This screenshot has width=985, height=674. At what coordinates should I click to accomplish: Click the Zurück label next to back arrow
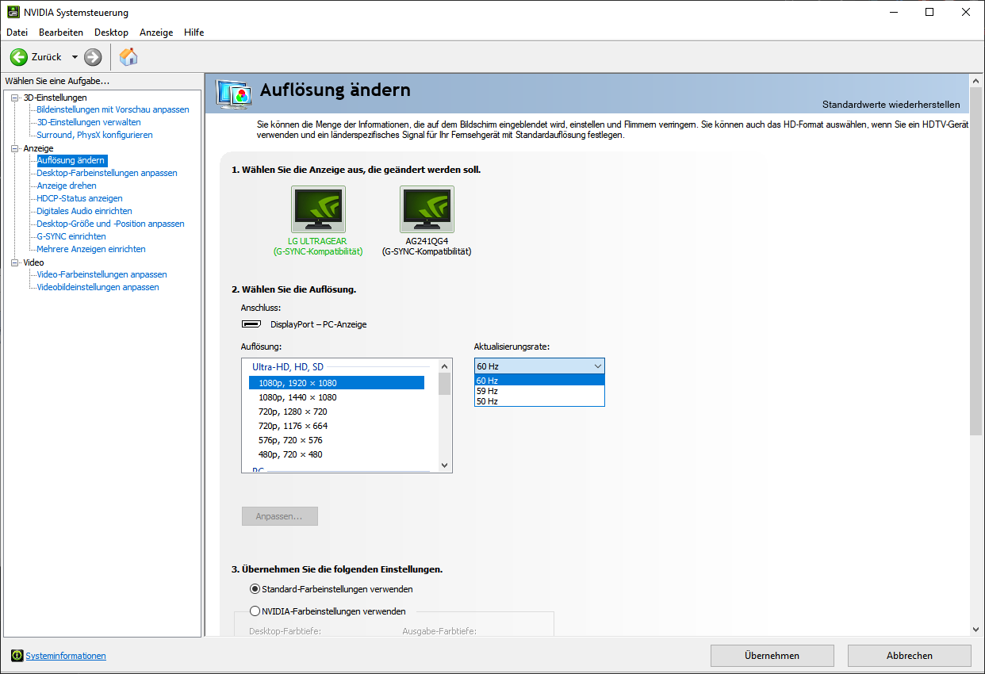point(47,57)
